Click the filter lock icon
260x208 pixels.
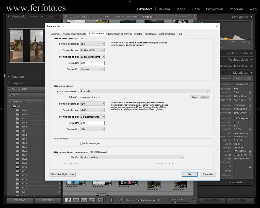point(194,17)
